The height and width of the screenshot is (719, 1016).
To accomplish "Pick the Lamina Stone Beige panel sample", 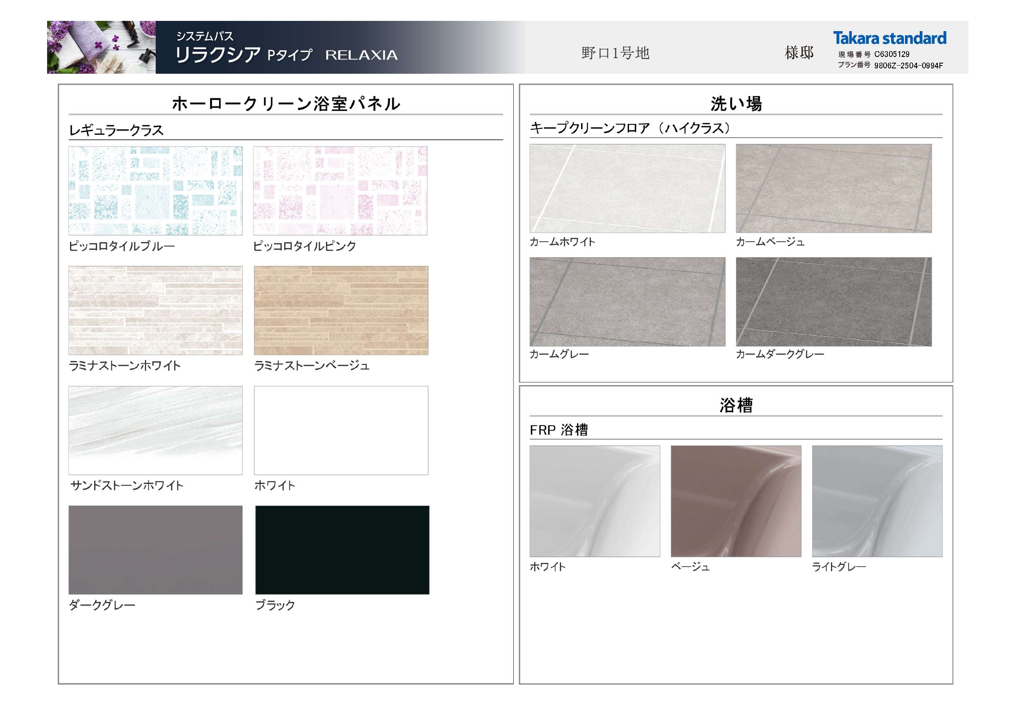I will click(341, 311).
